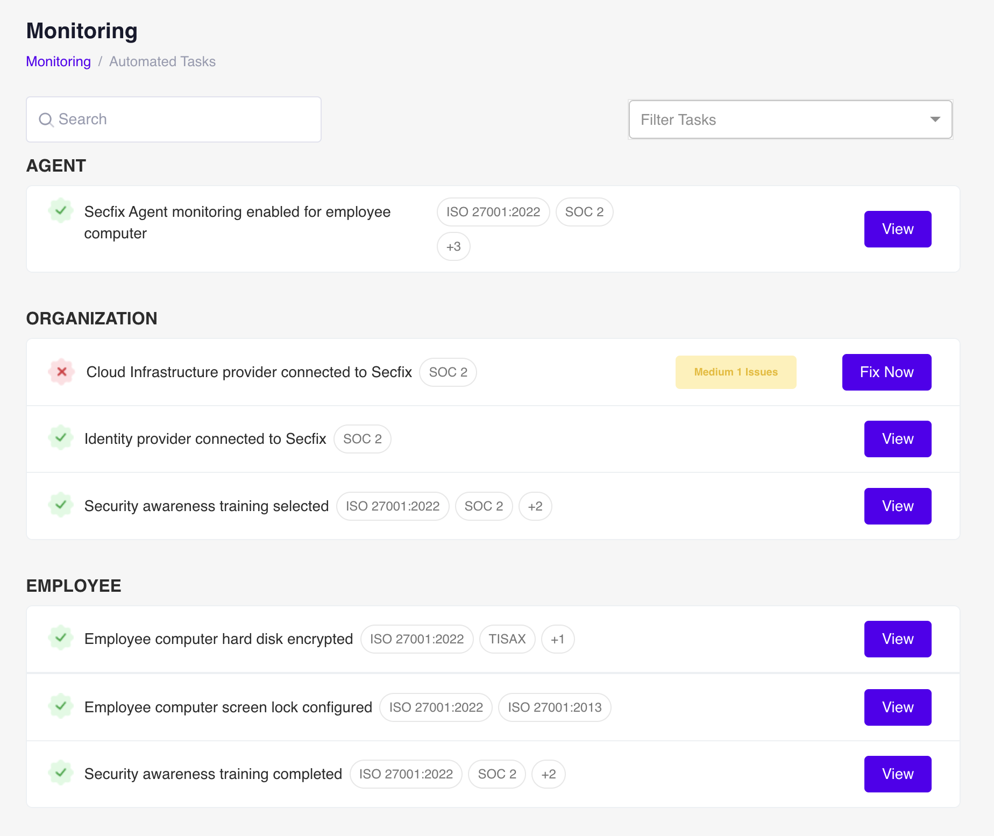The height and width of the screenshot is (836, 994).
Task: Click the status icon for Security awareness training selected
Action: [x=61, y=505]
